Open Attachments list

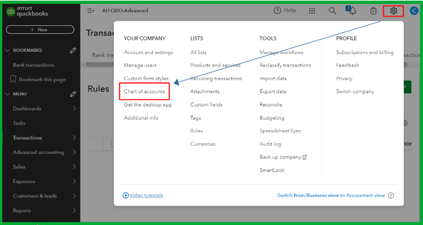[205, 92]
